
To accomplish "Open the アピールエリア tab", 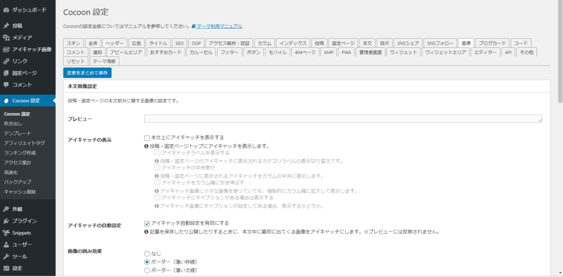I will [x=126, y=52].
